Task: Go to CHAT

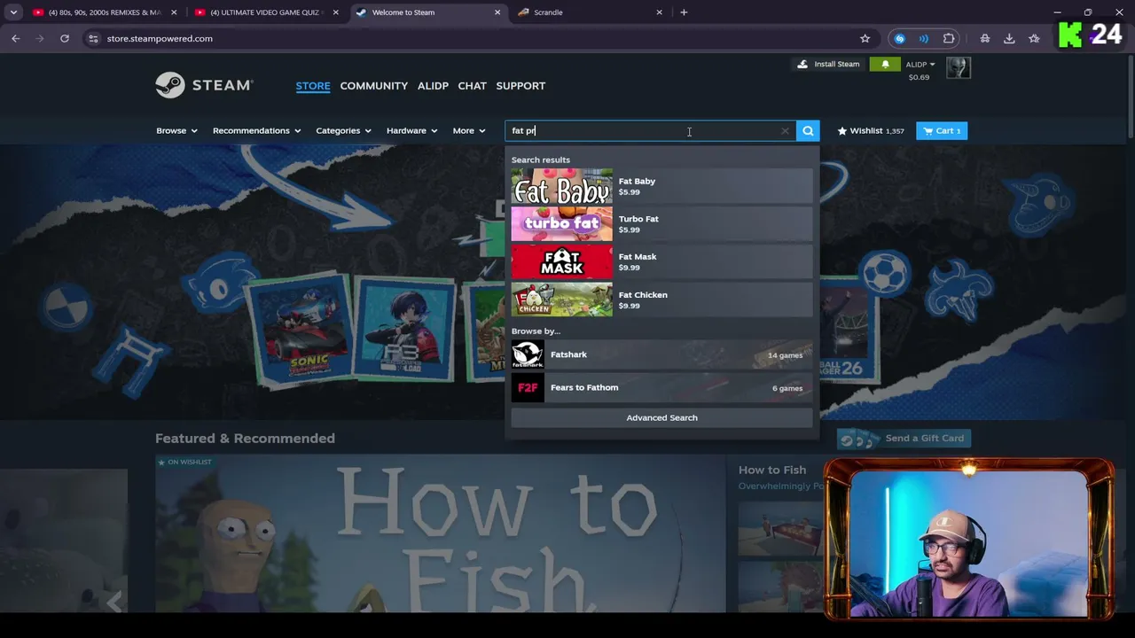Action: 472,86
